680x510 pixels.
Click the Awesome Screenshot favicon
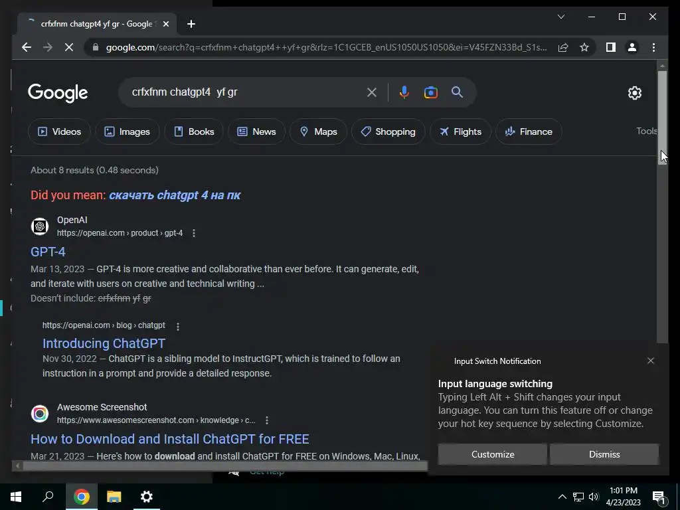pos(39,413)
